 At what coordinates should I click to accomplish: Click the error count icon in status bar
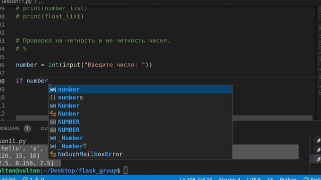coord(26,179)
